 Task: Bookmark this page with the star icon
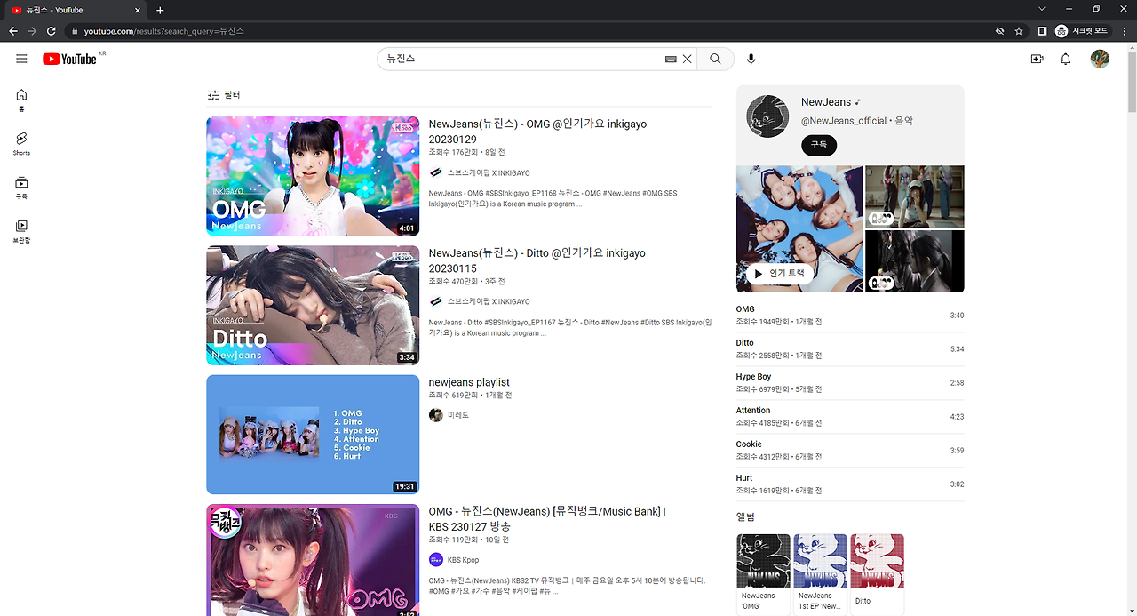click(x=1019, y=31)
